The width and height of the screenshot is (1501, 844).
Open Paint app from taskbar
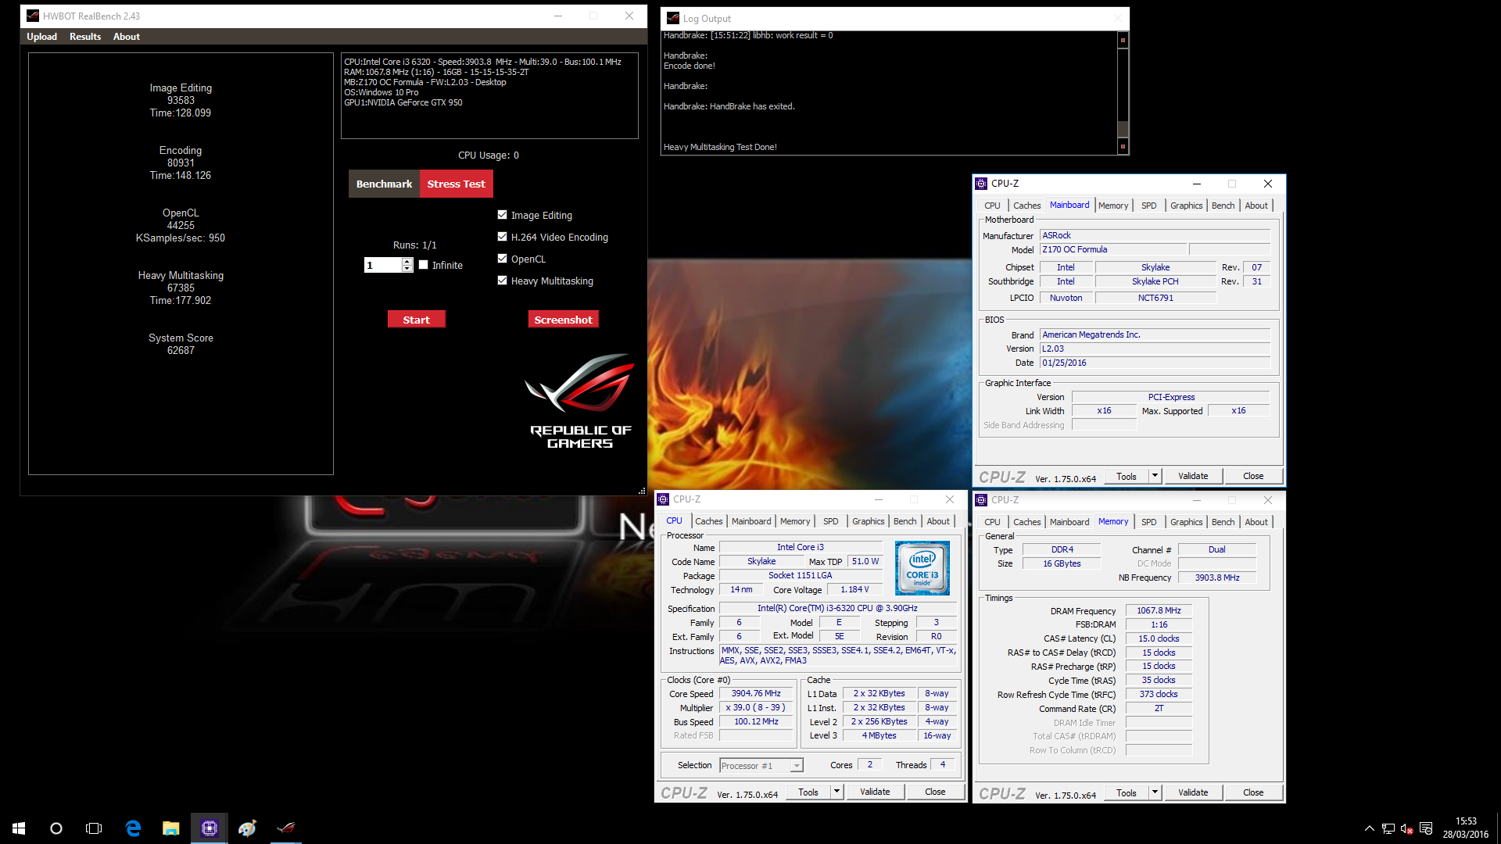[x=247, y=828]
